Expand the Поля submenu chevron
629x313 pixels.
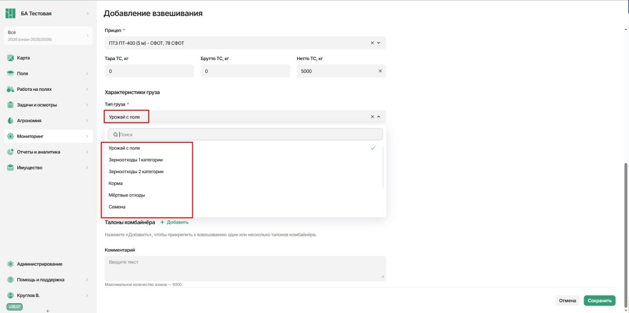tap(87, 74)
